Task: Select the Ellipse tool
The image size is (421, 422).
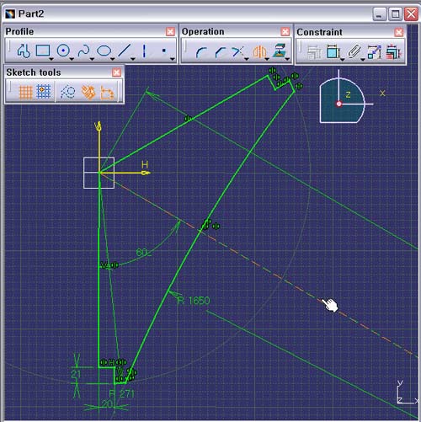Action: (x=104, y=51)
